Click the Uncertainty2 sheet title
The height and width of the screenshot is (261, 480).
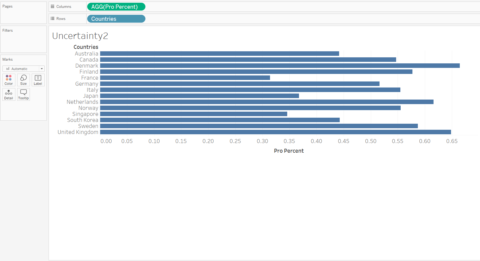(80, 36)
